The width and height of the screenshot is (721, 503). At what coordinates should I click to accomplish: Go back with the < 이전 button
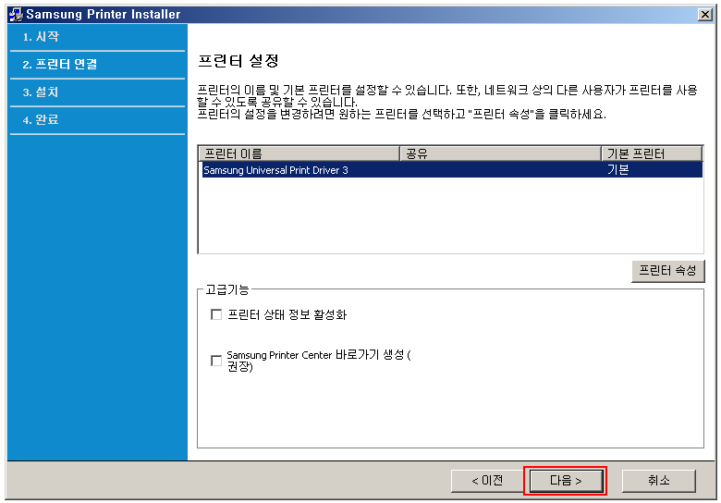coord(487,481)
